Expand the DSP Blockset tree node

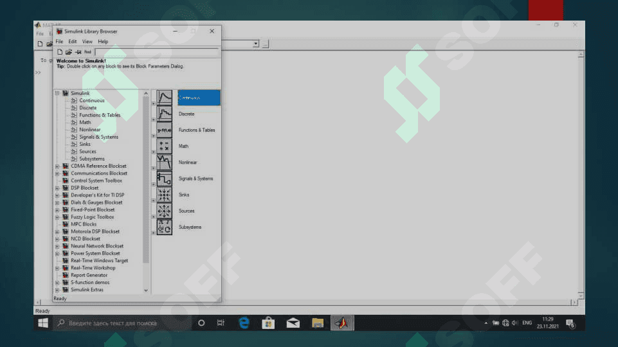(57, 188)
